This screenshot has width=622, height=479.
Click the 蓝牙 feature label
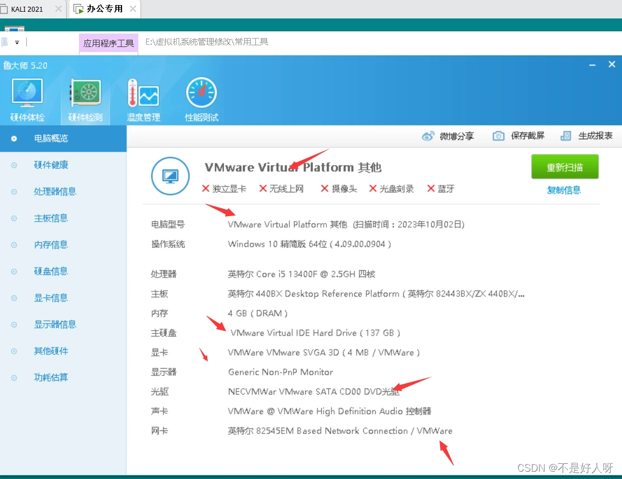coord(446,189)
